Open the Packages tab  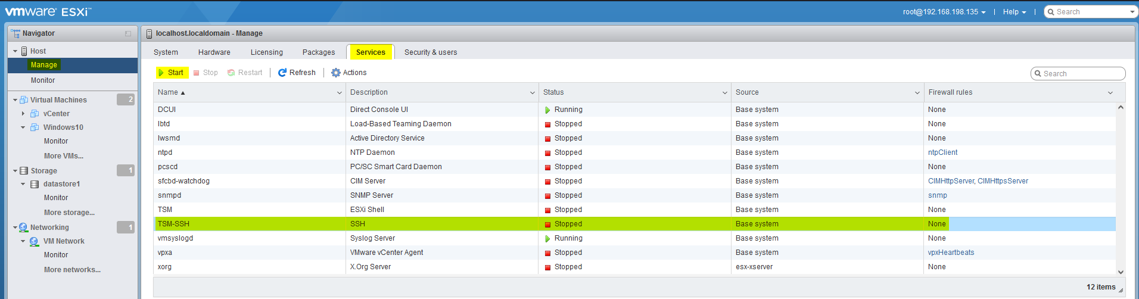(x=319, y=52)
